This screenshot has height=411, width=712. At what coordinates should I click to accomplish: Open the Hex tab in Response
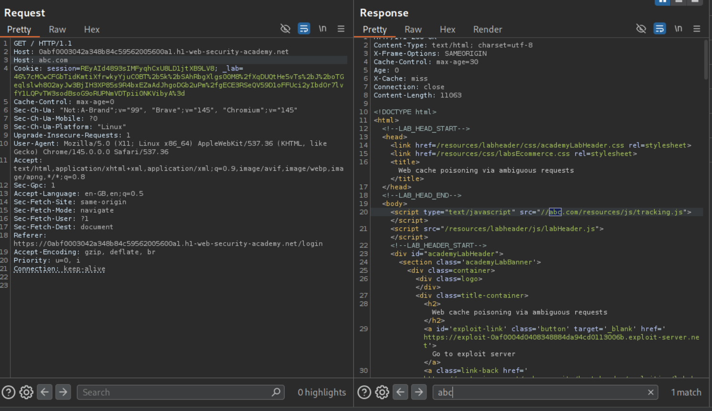point(447,30)
